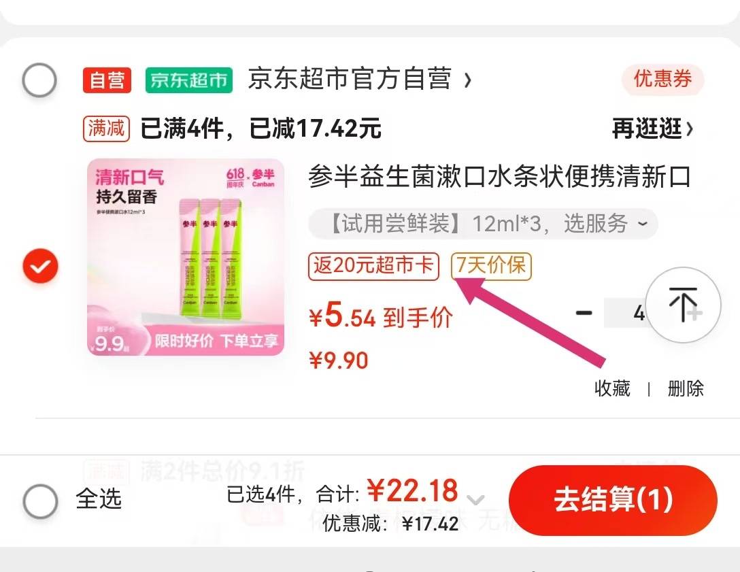Viewport: 740px width, 572px height.
Task: Tap 删除 to remove the item
Action: coord(686,389)
